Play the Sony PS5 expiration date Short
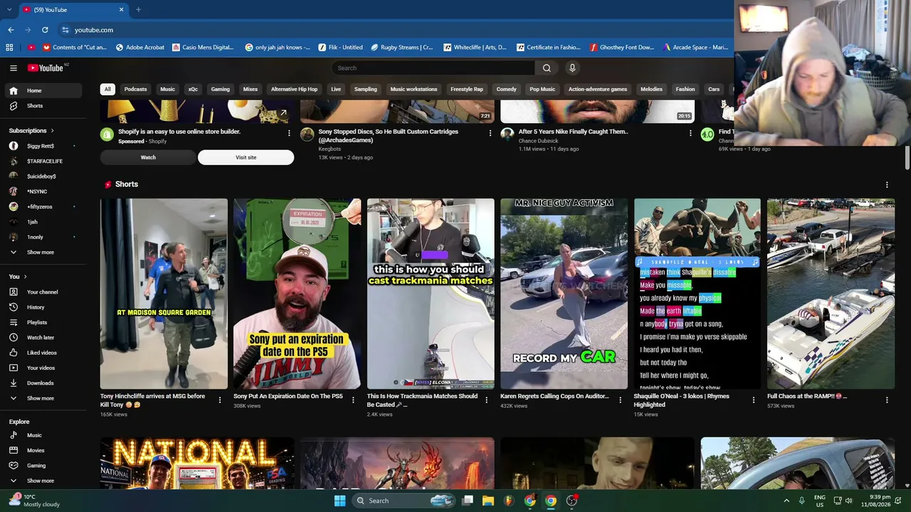 tap(297, 294)
